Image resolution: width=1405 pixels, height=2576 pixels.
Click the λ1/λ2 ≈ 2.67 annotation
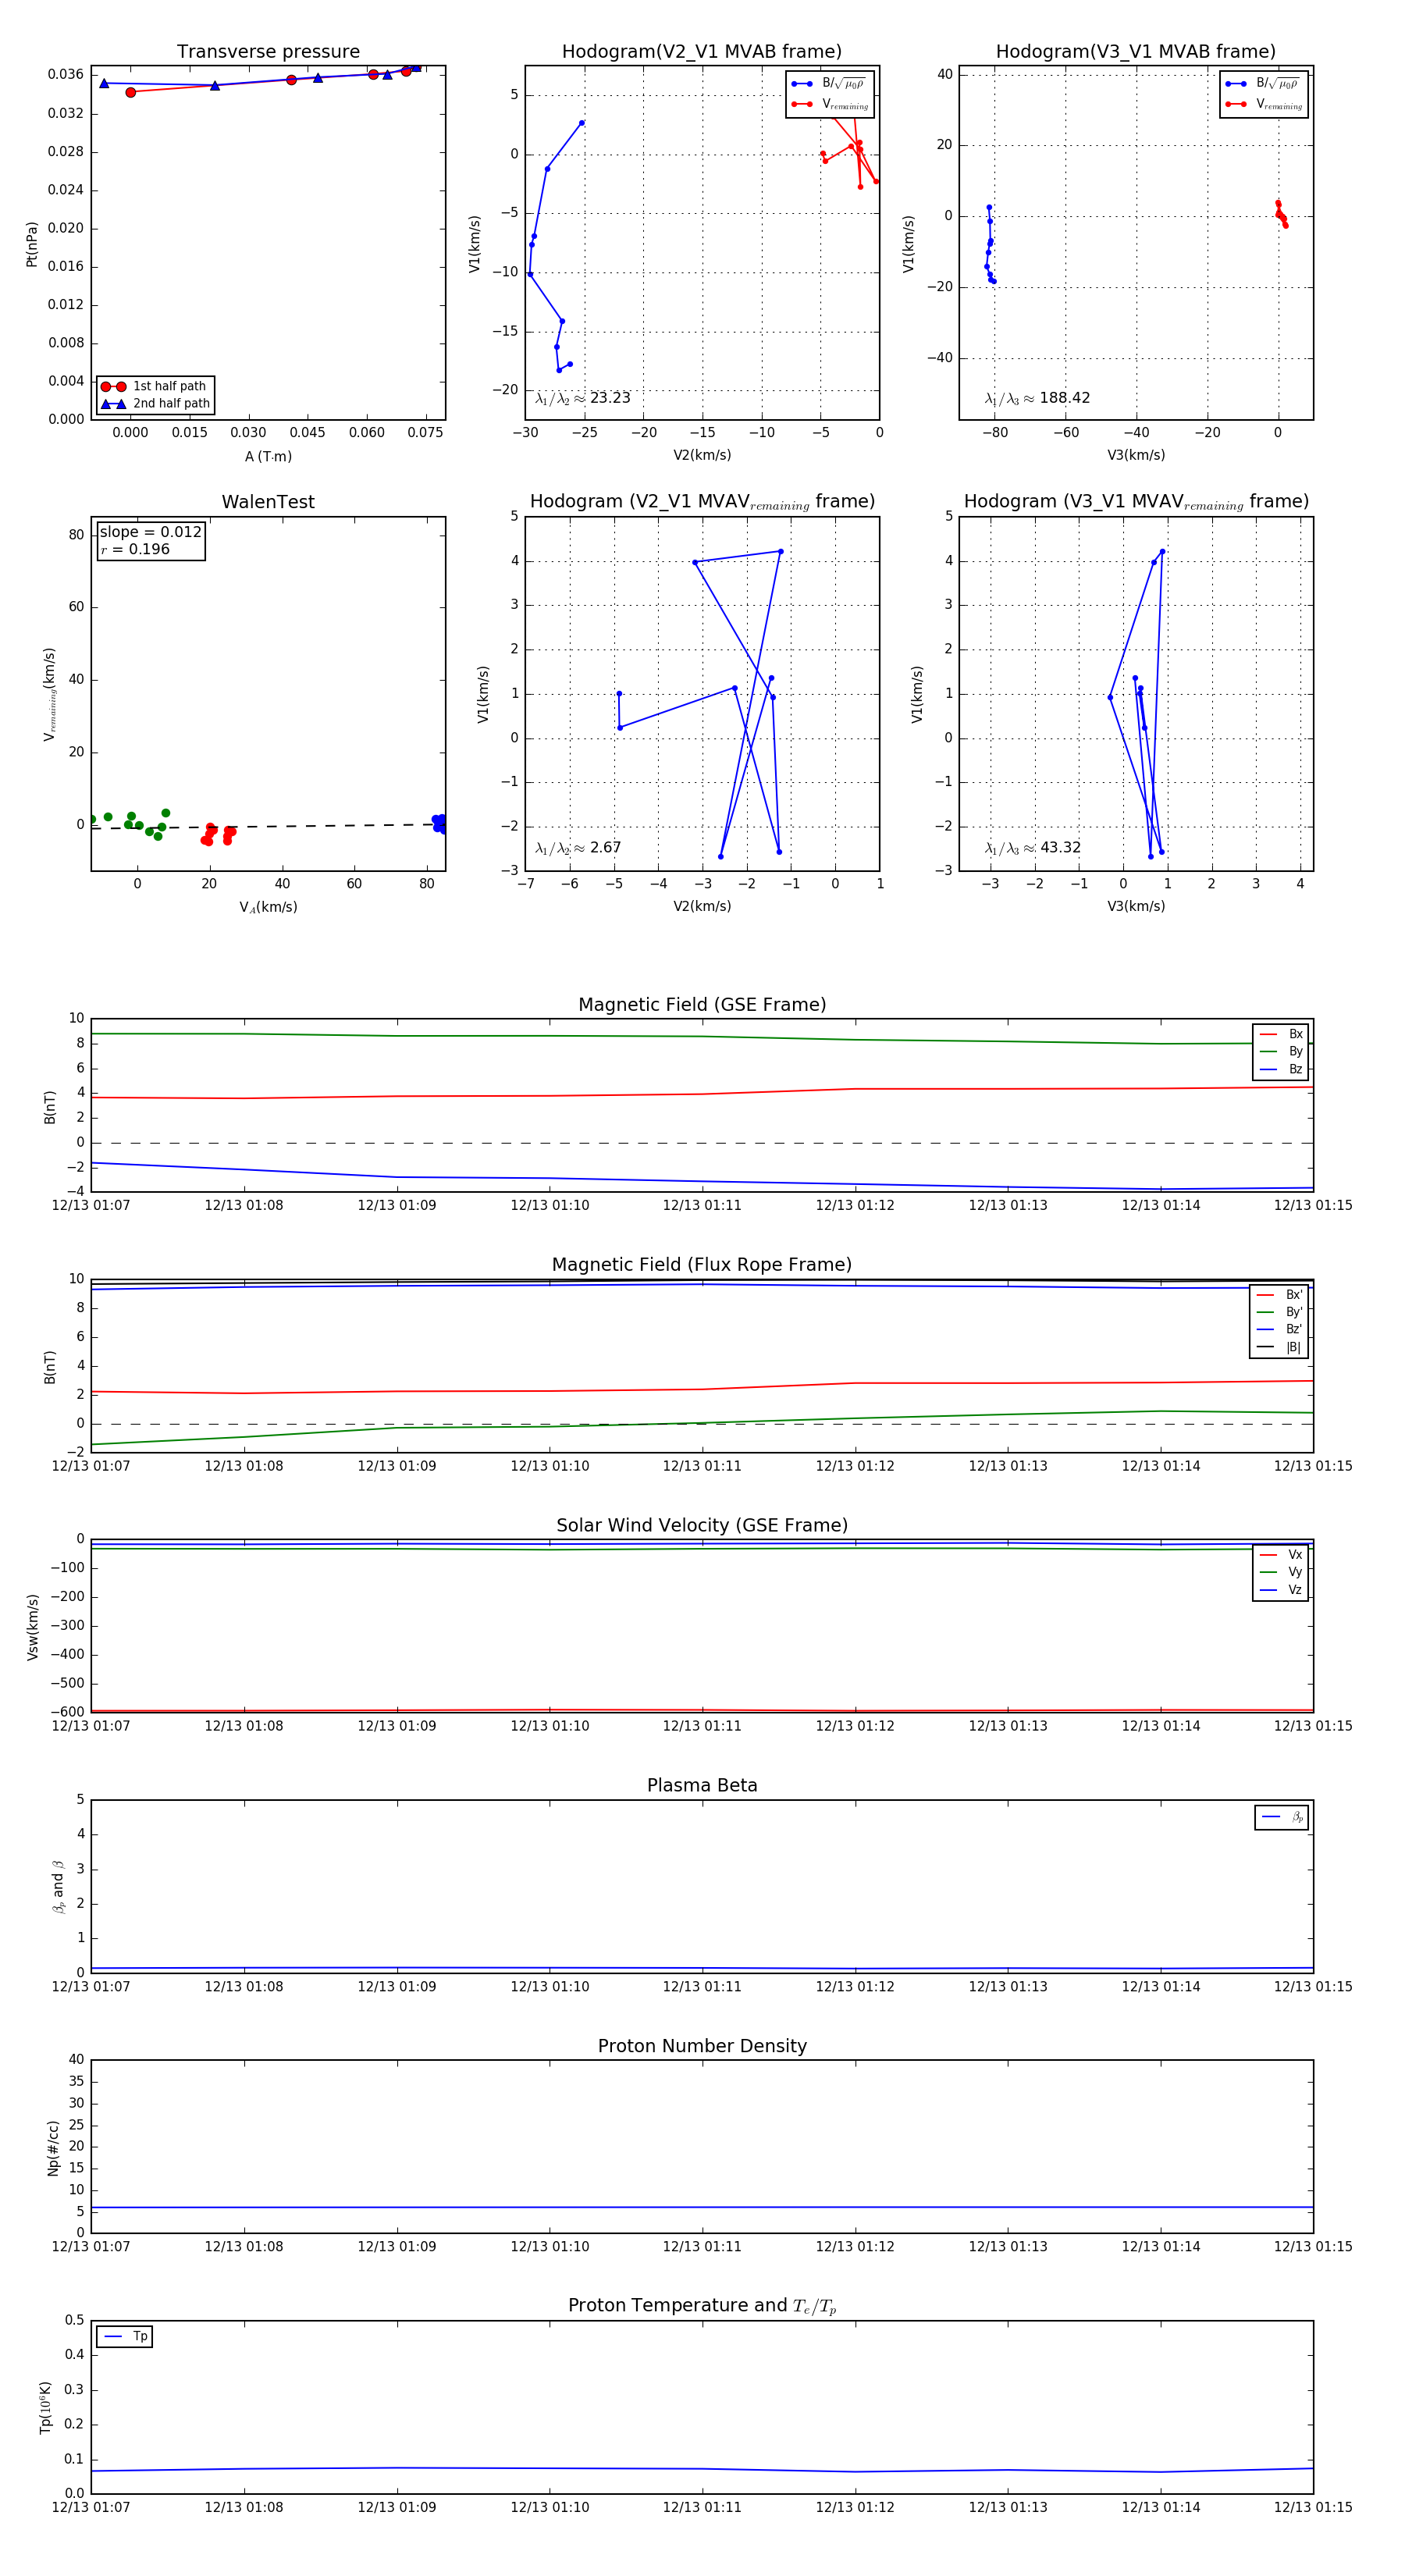tap(578, 848)
